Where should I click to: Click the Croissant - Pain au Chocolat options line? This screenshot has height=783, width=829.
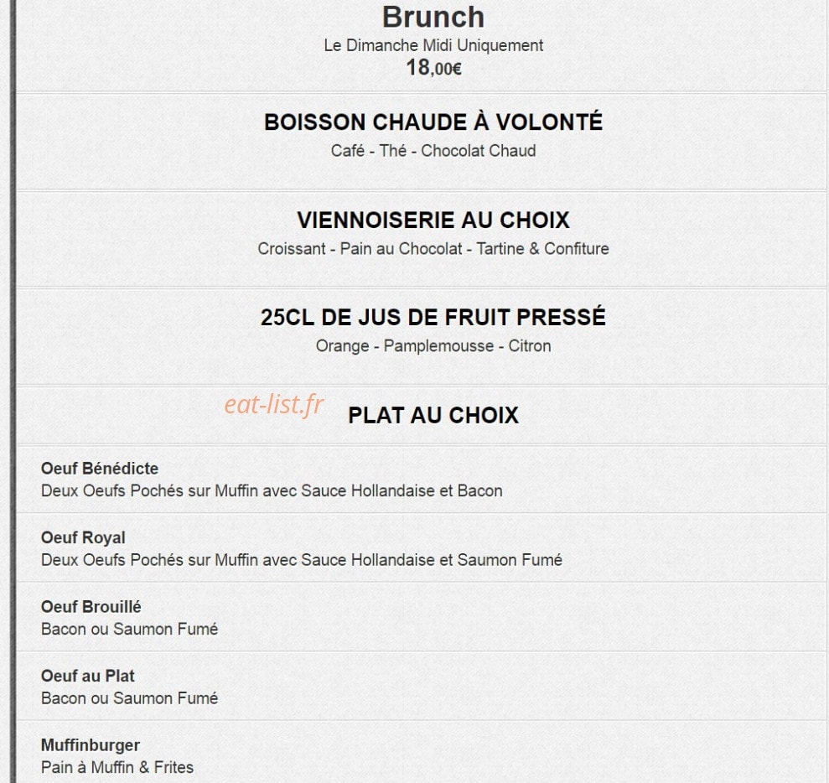click(433, 248)
